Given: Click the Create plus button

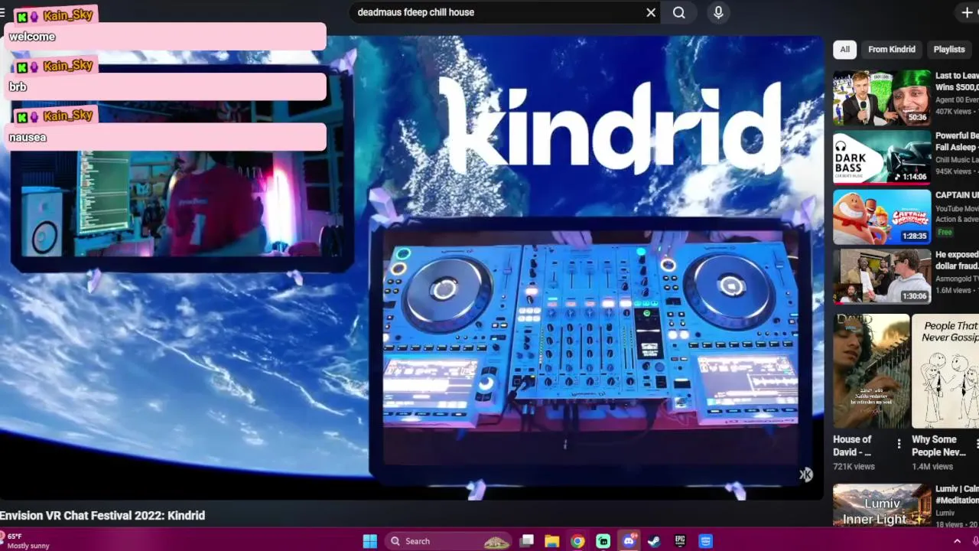Looking at the screenshot, I should coord(968,12).
